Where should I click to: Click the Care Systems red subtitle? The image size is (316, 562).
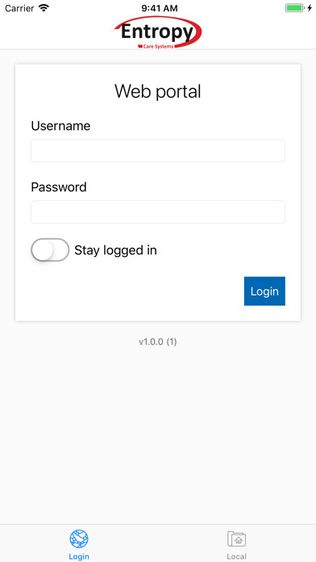[158, 46]
